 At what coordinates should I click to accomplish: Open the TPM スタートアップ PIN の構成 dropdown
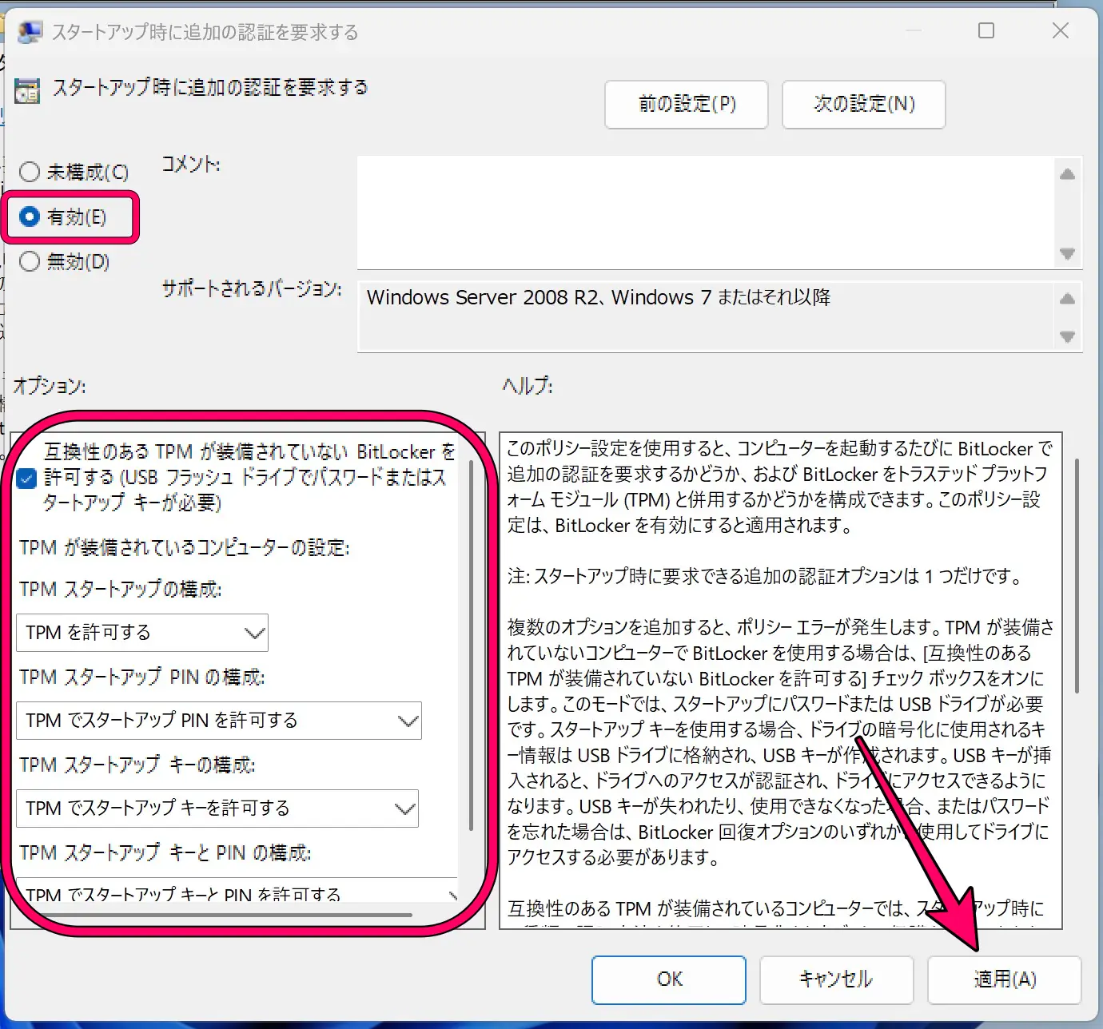coord(219,721)
